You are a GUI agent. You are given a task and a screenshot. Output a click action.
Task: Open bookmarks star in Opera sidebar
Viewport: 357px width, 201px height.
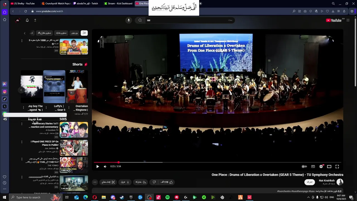tap(4, 20)
